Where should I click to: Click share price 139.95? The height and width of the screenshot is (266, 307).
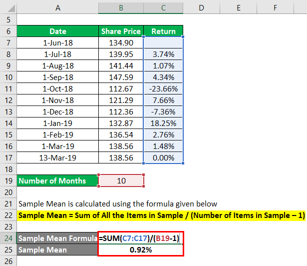[121, 54]
